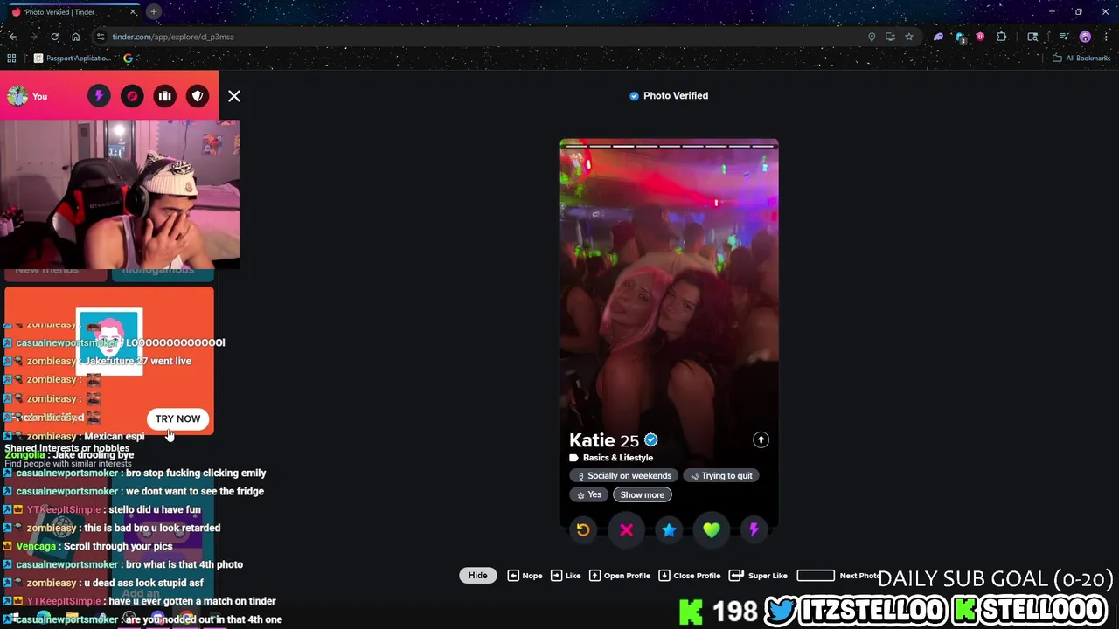Viewport: 1119px width, 629px height.
Task: Hide the keyboard shortcut hints
Action: coord(477,575)
